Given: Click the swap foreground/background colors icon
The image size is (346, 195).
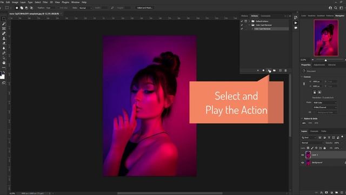Looking at the screenshot, I should pyautogui.click(x=4, y=72).
